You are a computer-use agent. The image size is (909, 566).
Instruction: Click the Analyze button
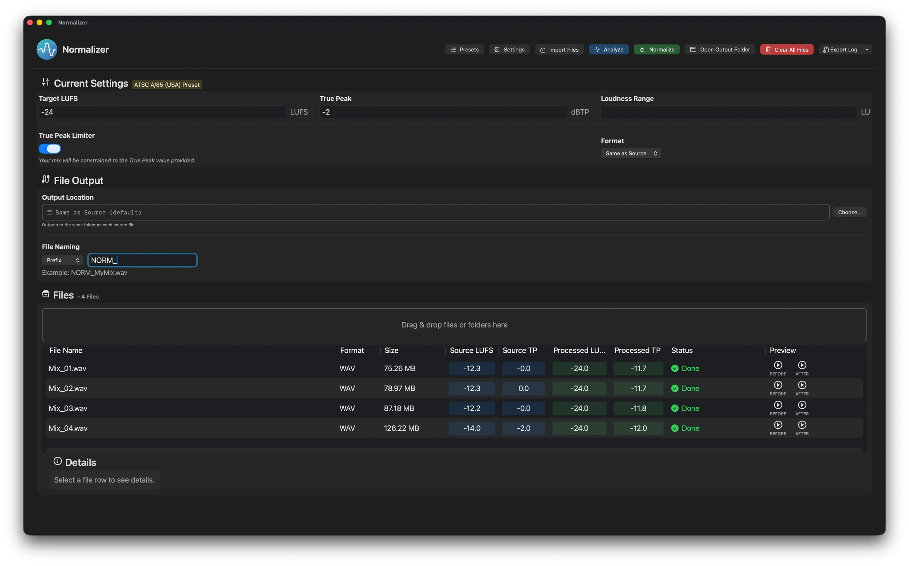click(x=608, y=49)
